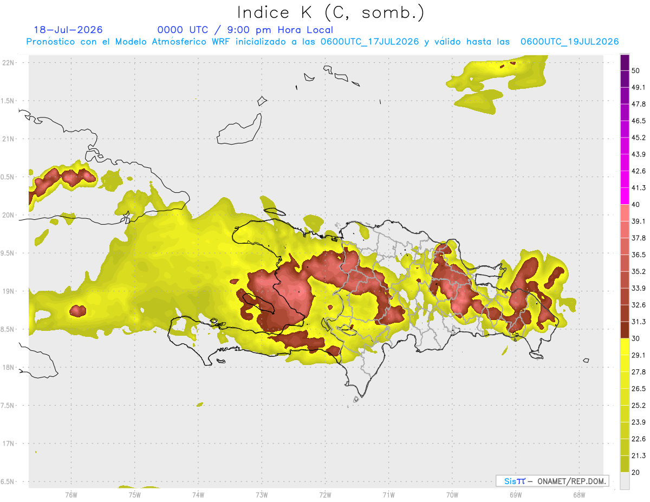Click the '19N' latitude label
The width and height of the screenshot is (650, 502).
click(8, 291)
